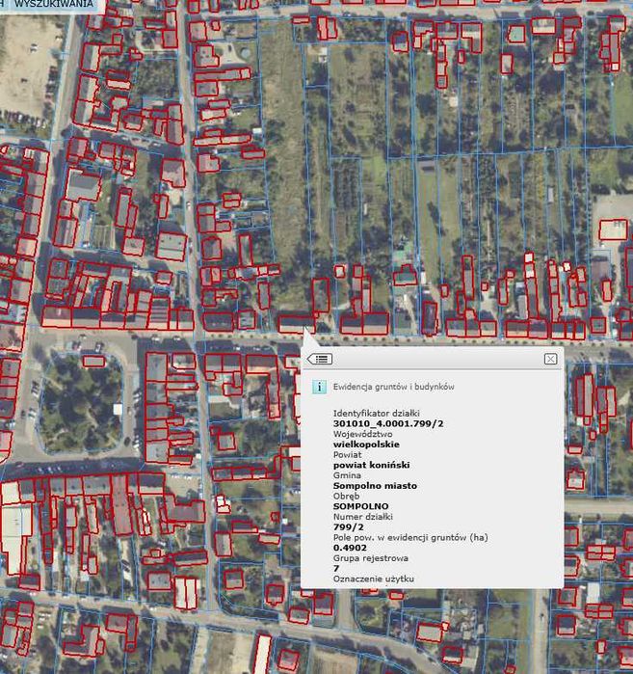Select the 'wielkopolskie' voivodeship value
This screenshot has height=674, width=633.
click(366, 445)
